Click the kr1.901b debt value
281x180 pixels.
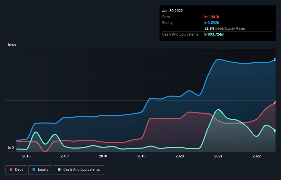212,17
